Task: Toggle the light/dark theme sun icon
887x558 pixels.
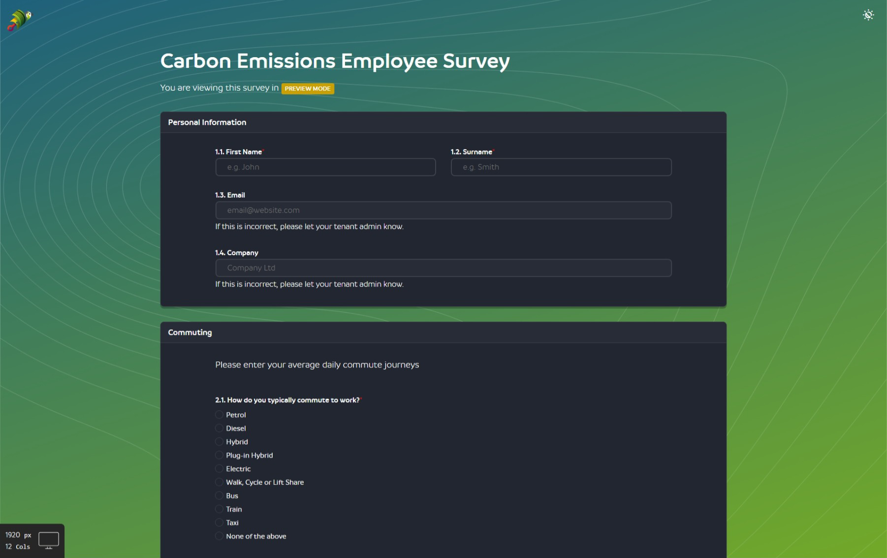Action: tap(868, 15)
